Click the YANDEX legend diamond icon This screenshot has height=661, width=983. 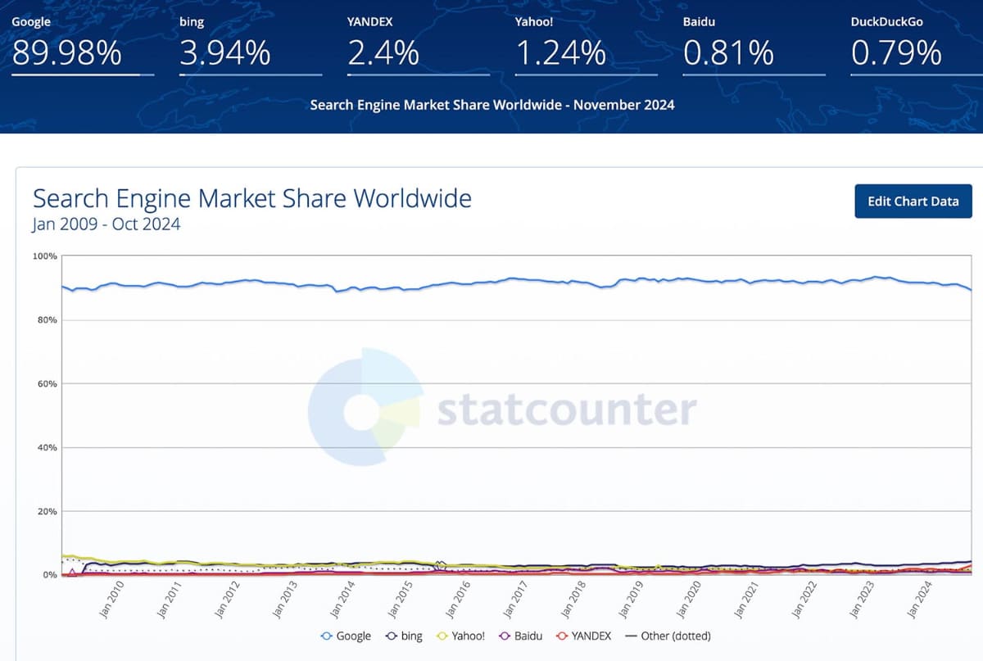[x=560, y=636]
